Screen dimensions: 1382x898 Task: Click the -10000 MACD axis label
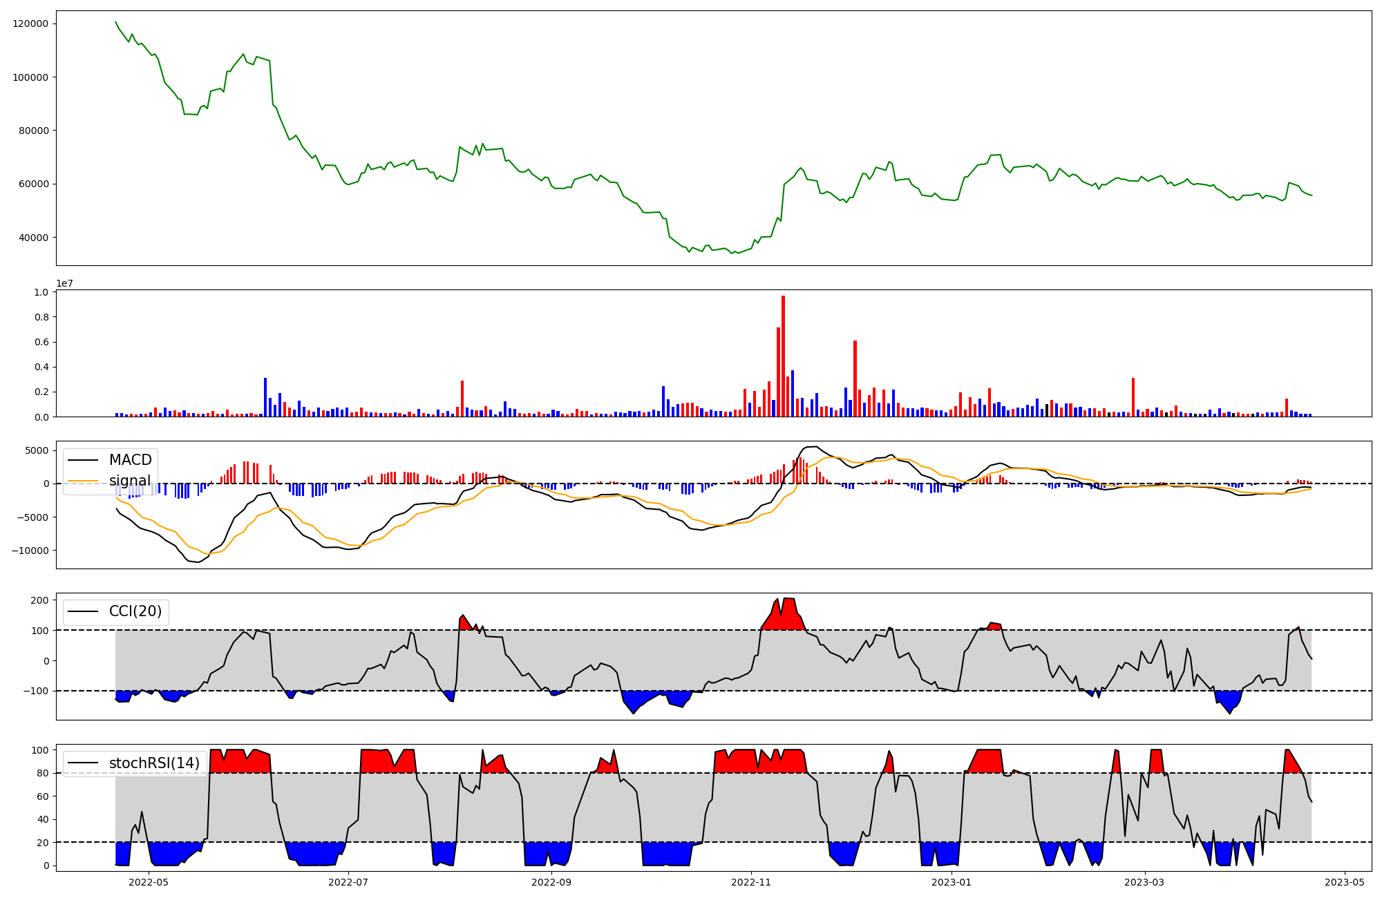click(x=30, y=551)
